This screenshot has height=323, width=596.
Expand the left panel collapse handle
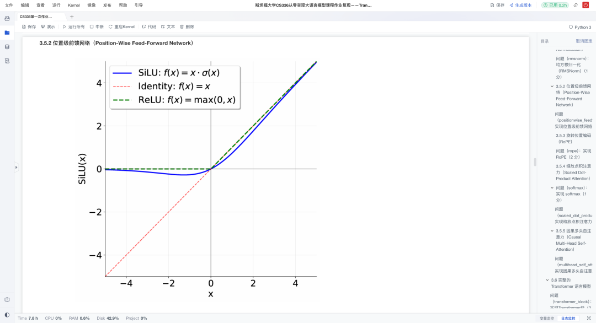(16, 167)
